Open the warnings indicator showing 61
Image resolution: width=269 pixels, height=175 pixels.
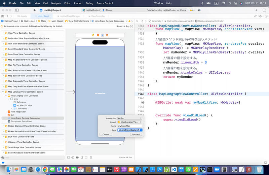[192, 10]
